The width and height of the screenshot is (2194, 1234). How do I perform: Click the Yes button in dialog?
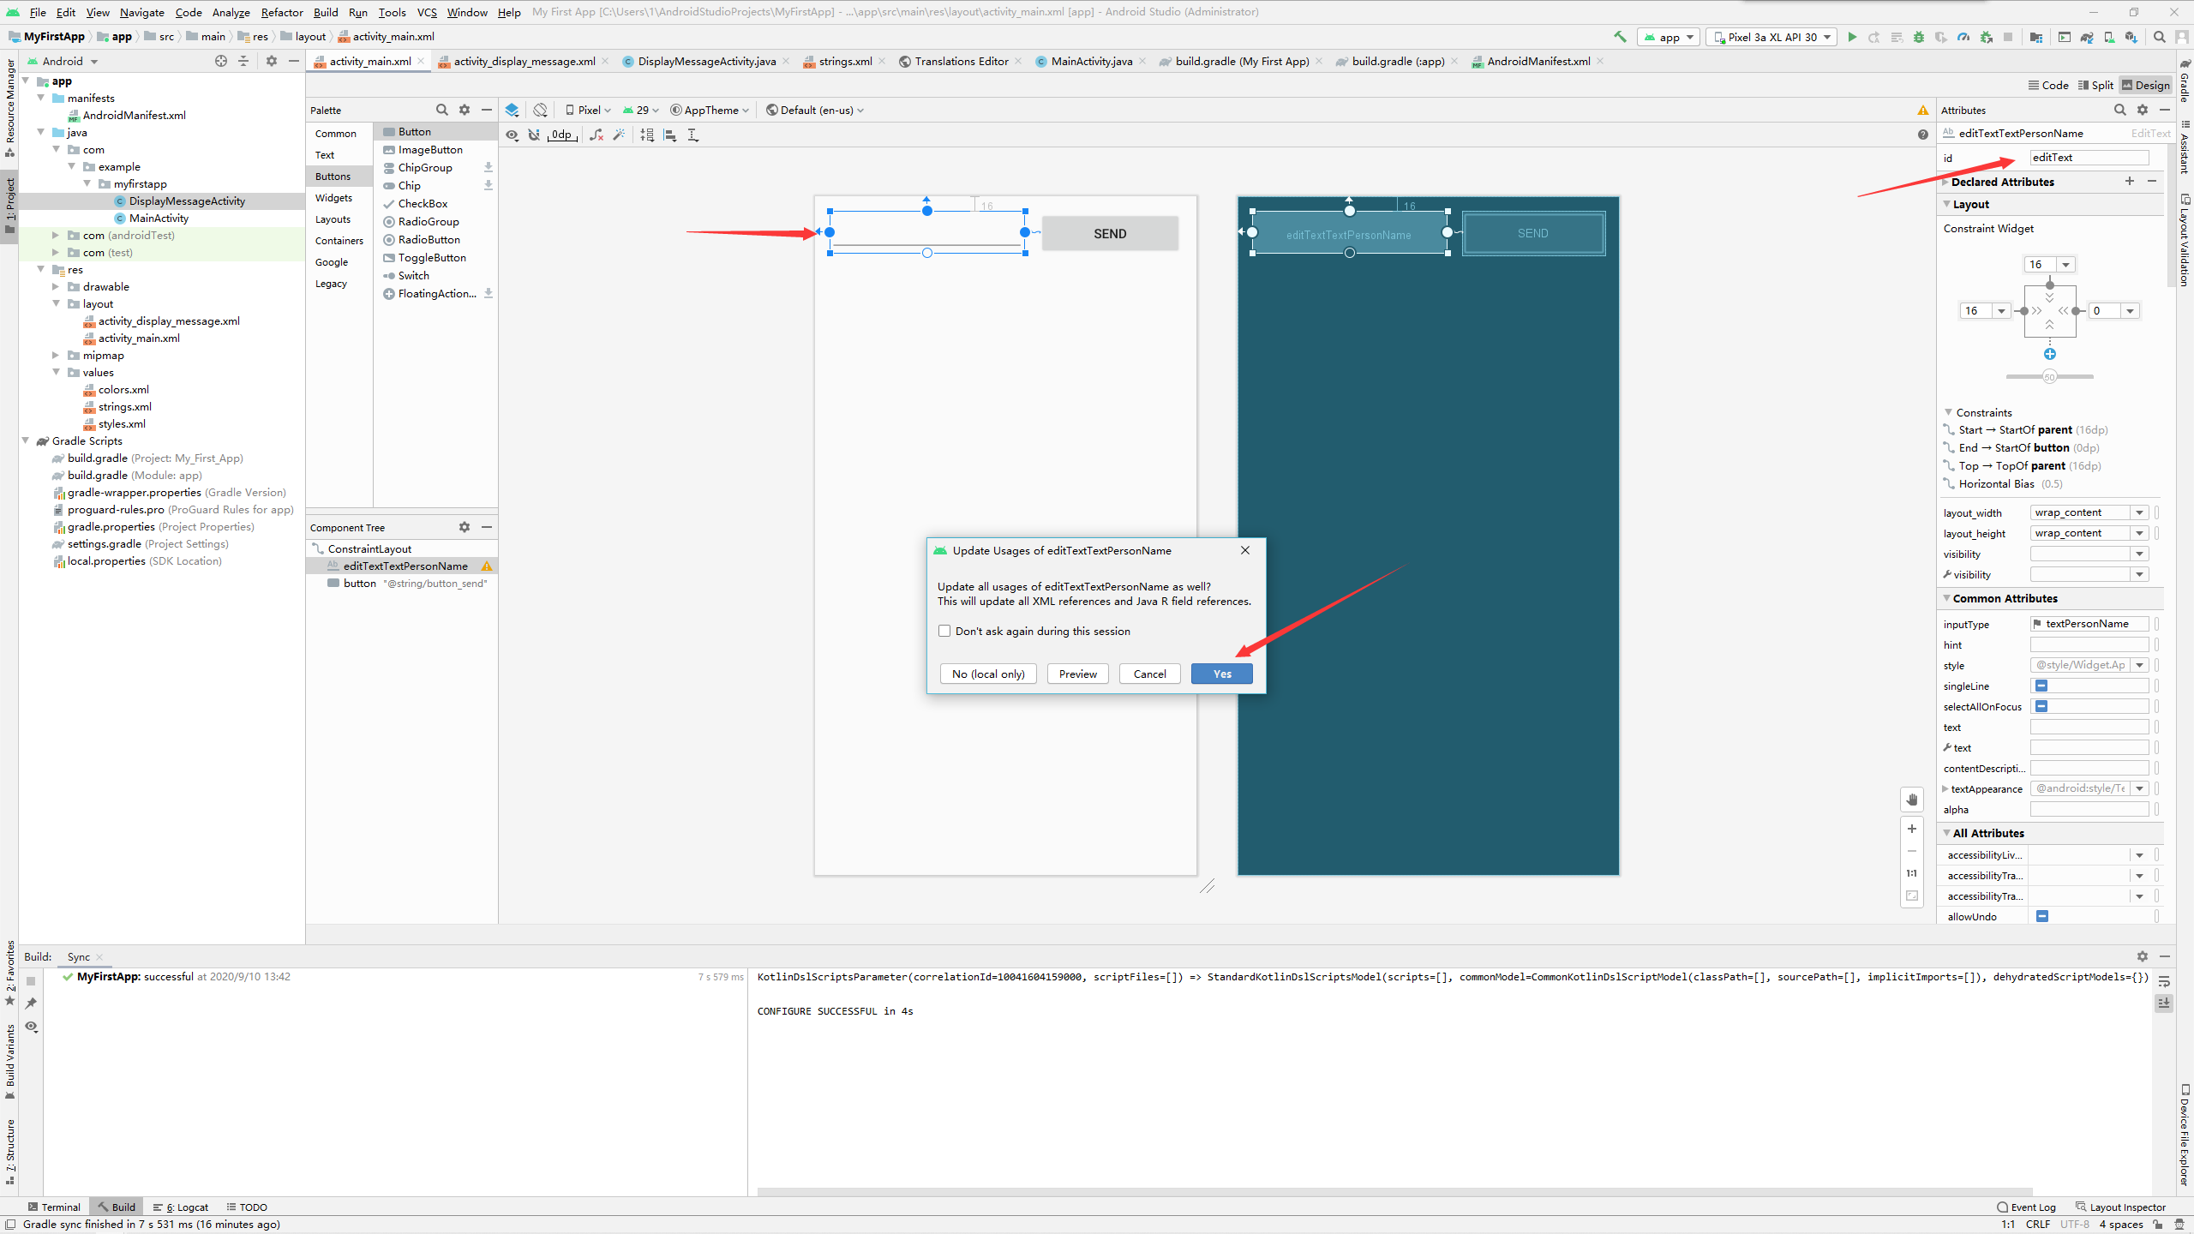(1221, 674)
